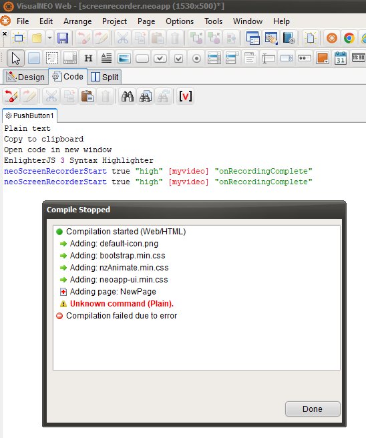366x438 pixels.
Task: Open the project properties window icon
Action: (x=253, y=38)
